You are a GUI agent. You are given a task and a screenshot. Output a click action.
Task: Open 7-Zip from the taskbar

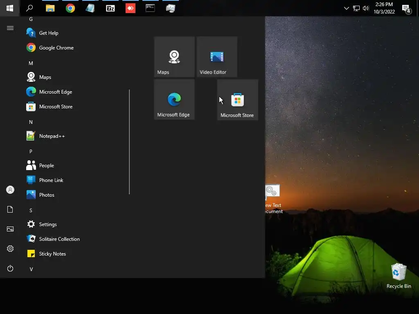(110, 8)
